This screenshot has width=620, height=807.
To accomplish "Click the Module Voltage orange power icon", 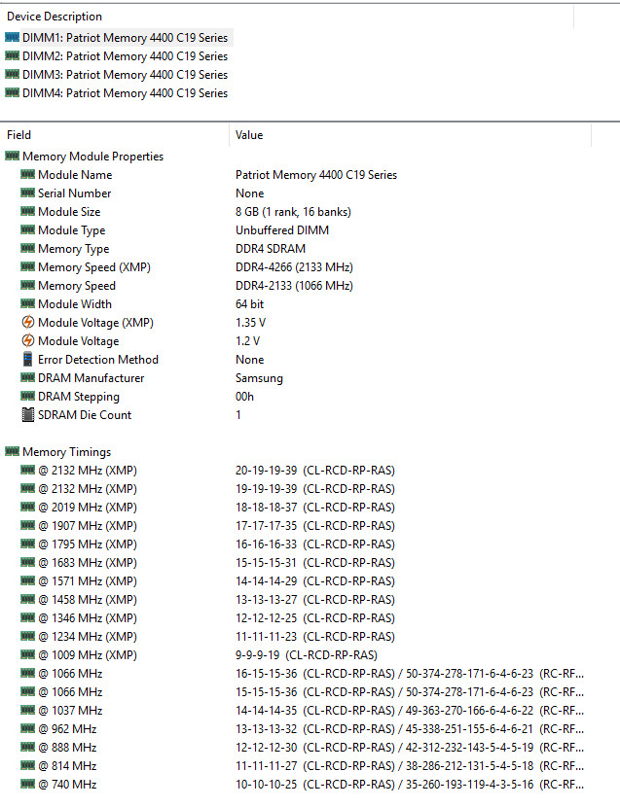I will click(27, 341).
